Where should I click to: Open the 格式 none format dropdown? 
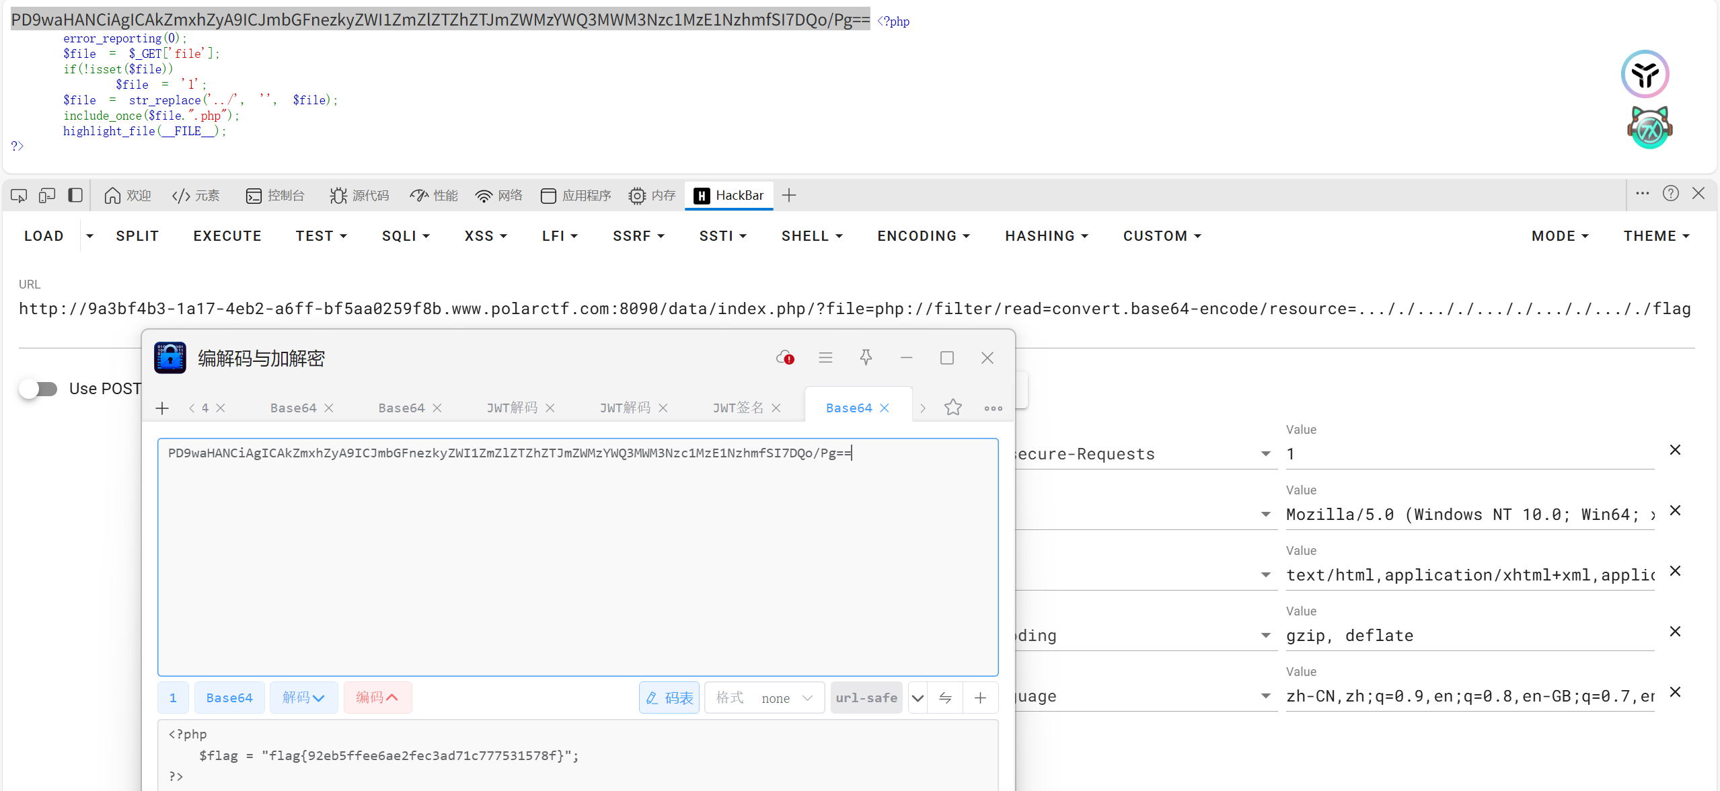click(765, 698)
